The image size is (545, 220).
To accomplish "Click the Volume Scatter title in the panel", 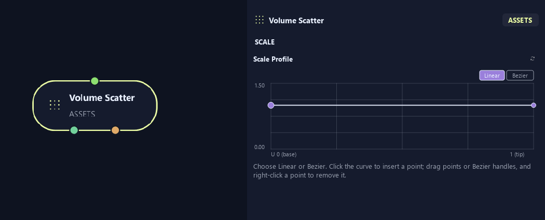I will 296,20.
